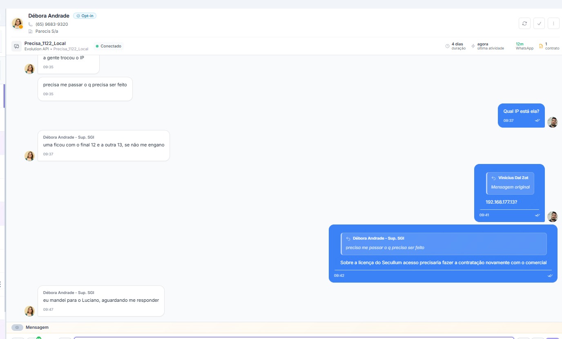Click the orange contract document icon
Image resolution: width=562 pixels, height=339 pixels.
(x=541, y=46)
